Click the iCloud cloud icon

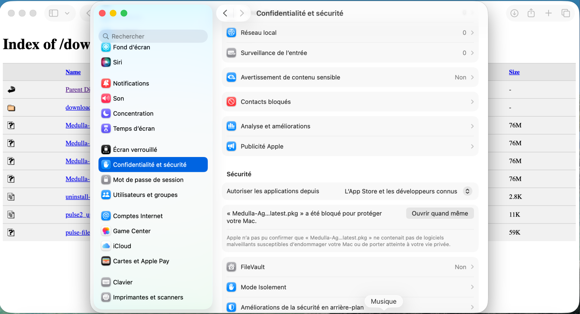pos(106,246)
